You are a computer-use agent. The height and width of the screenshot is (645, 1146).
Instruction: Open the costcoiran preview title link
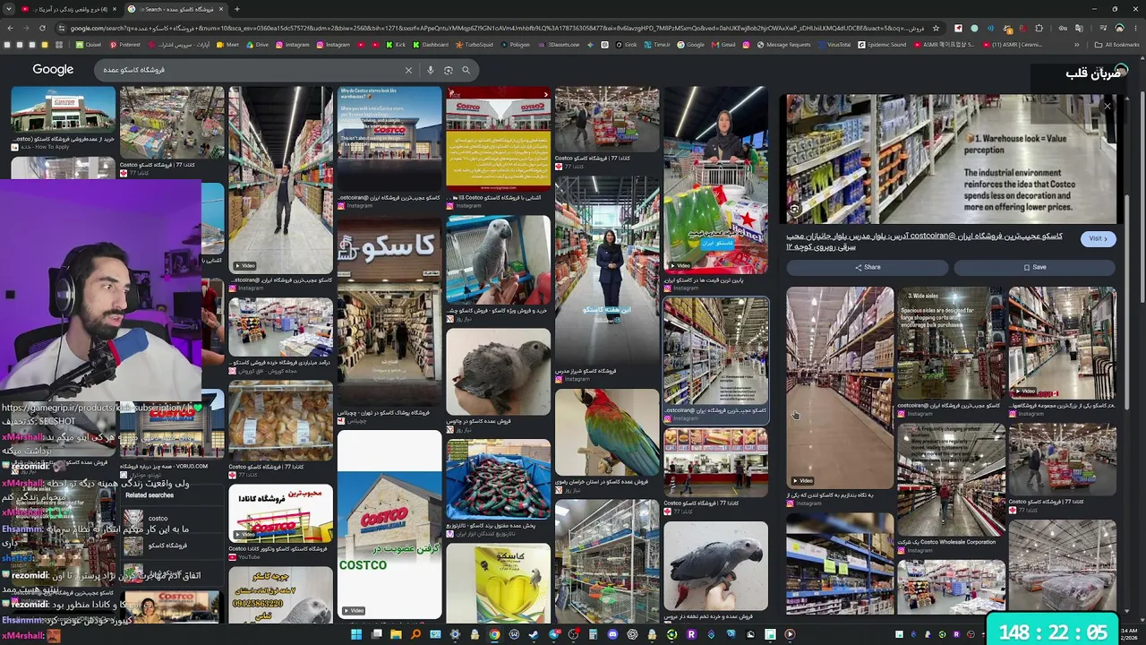[x=924, y=241]
